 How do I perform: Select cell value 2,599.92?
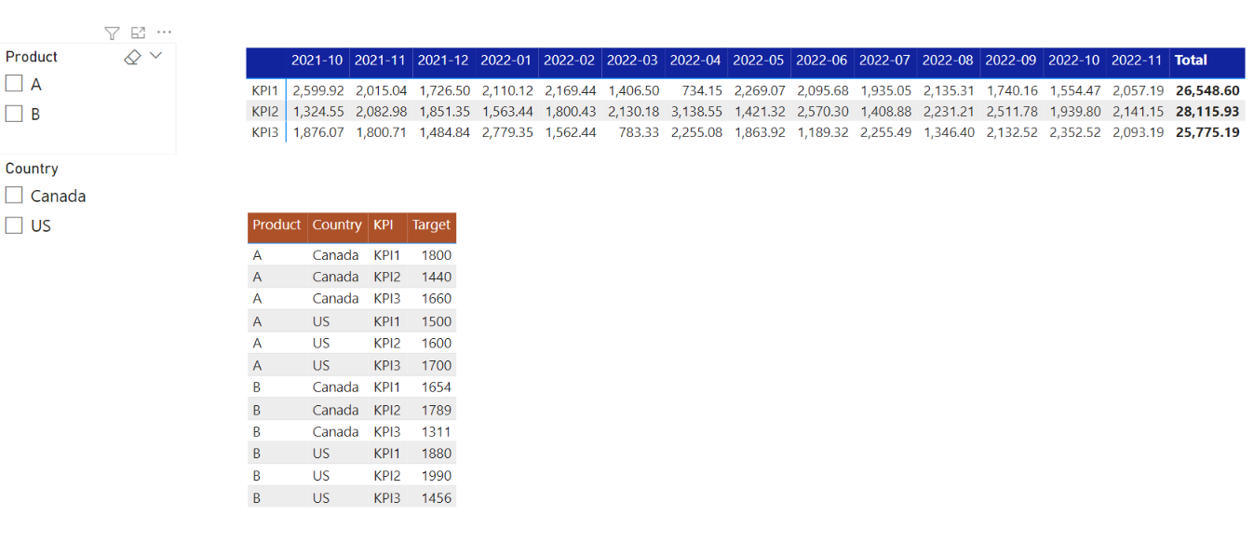318,90
